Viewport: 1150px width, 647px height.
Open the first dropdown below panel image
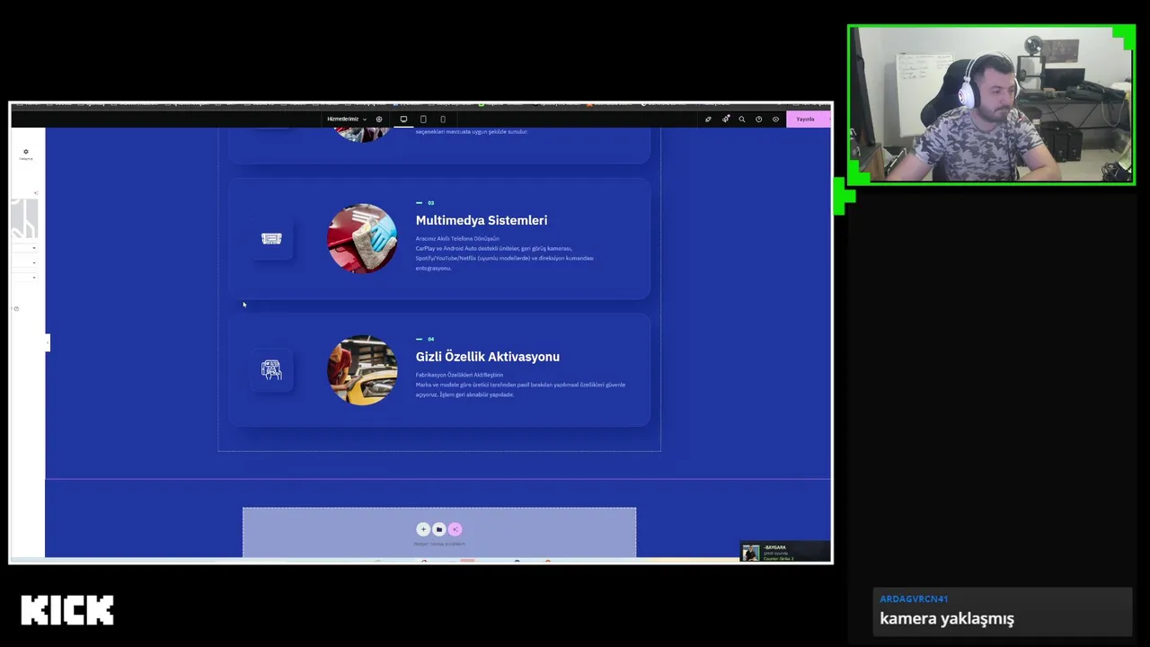[24, 247]
